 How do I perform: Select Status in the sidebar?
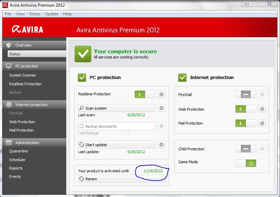[x=37, y=54]
